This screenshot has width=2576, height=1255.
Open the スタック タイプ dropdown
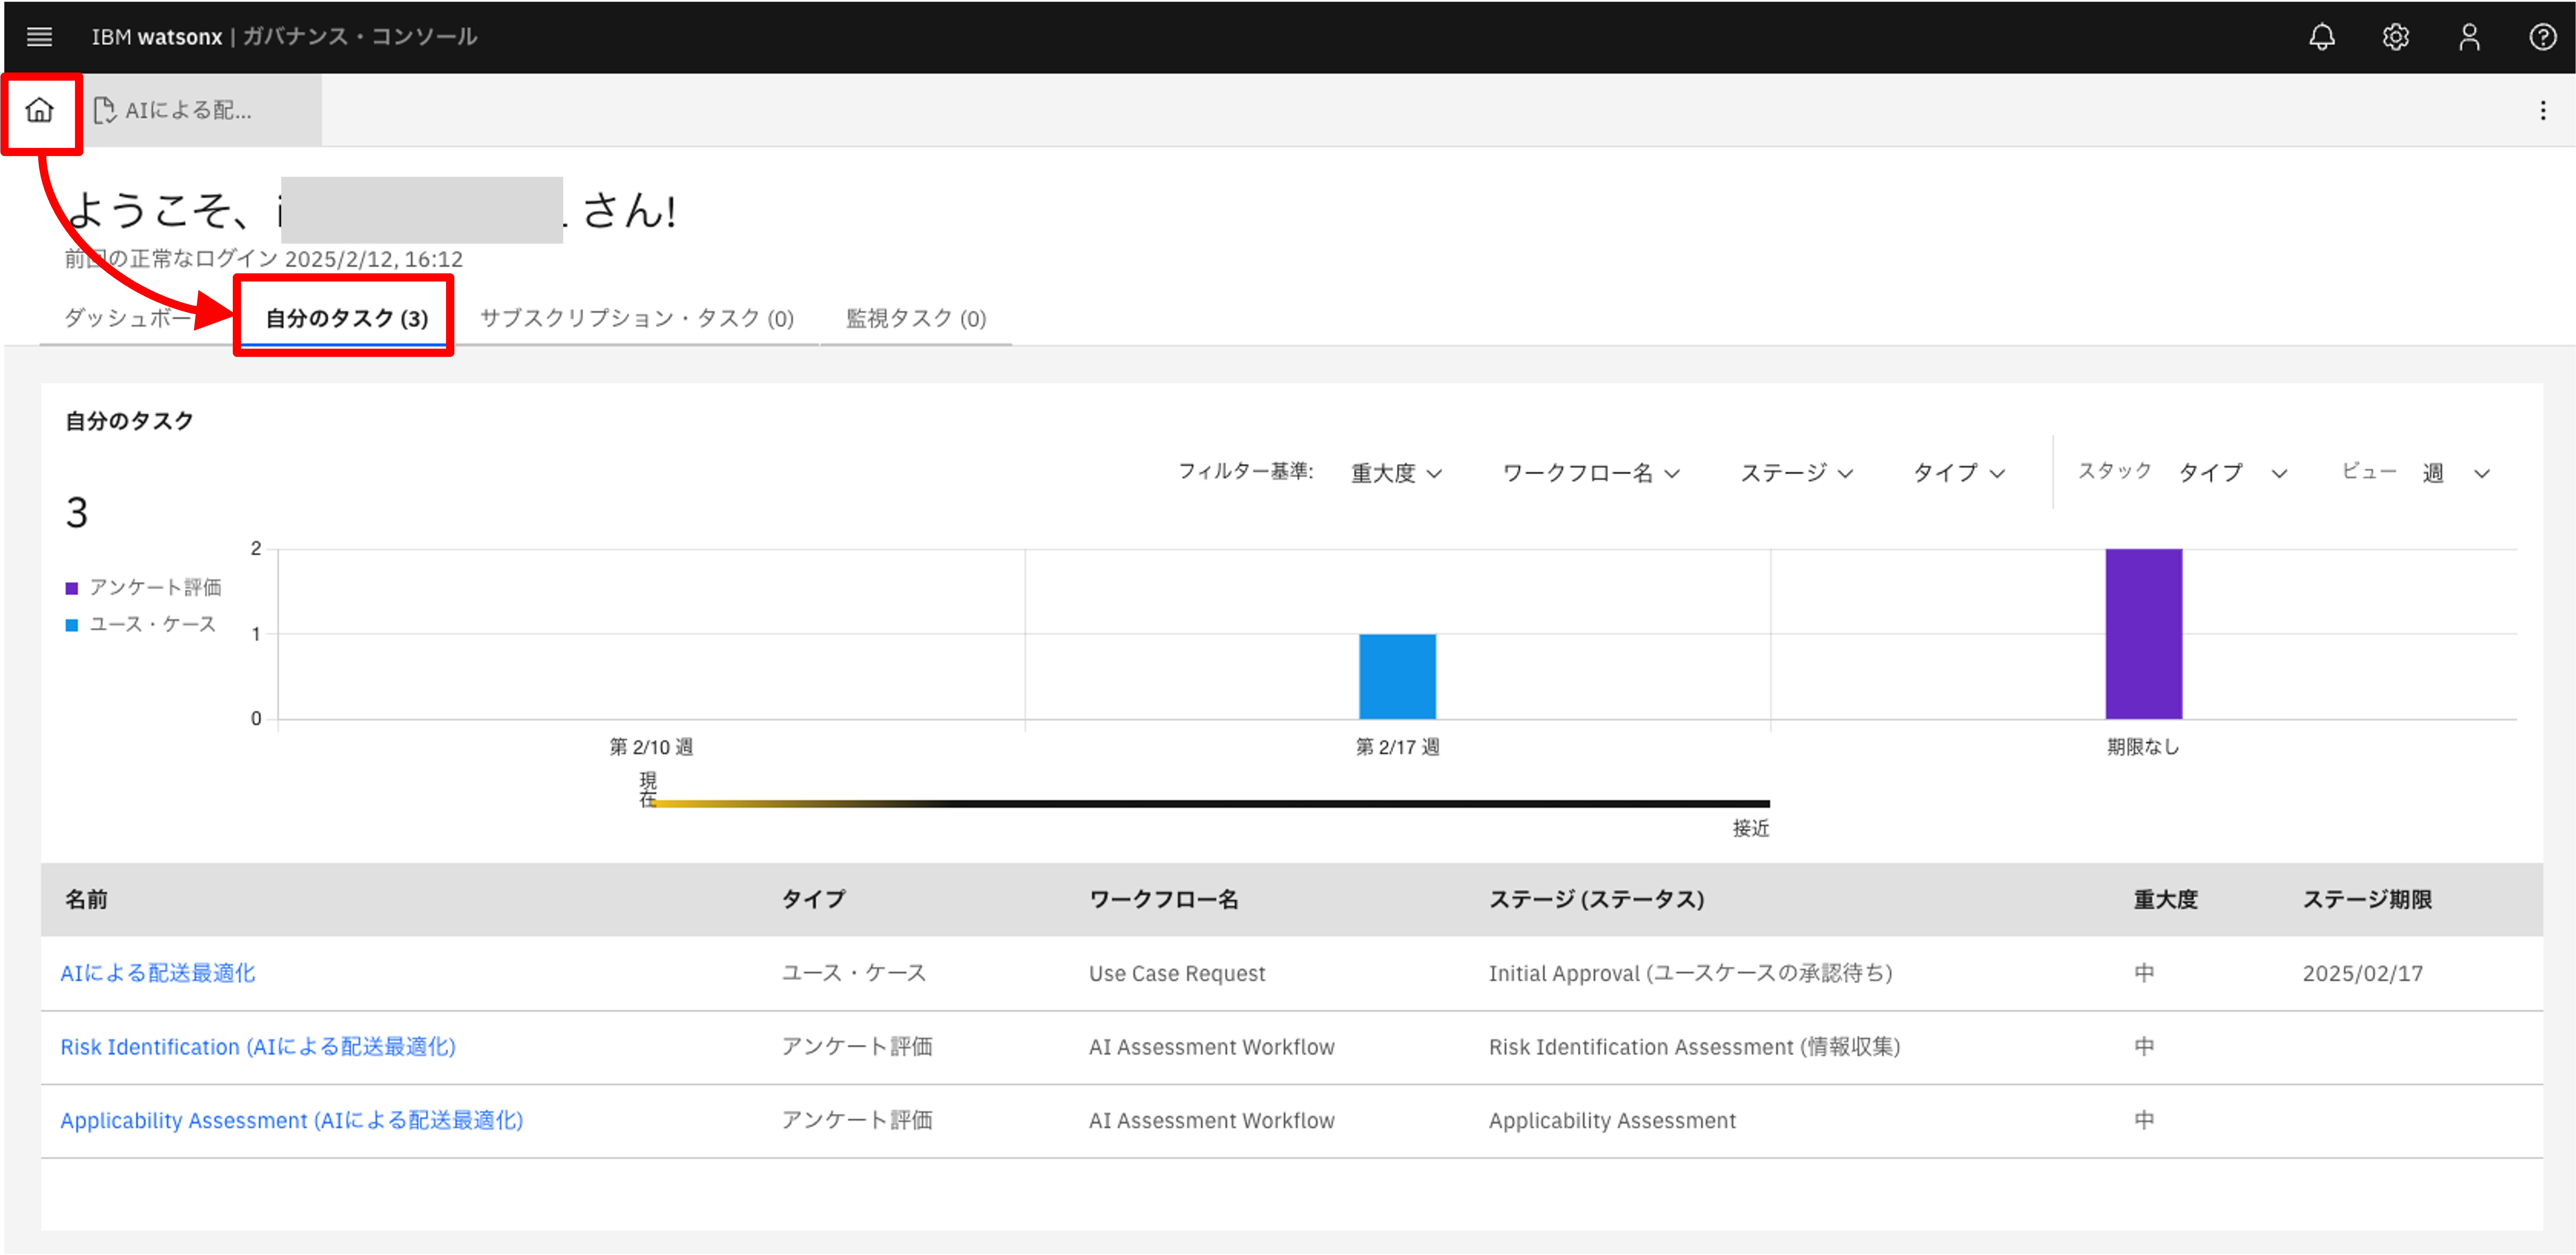(x=2231, y=473)
